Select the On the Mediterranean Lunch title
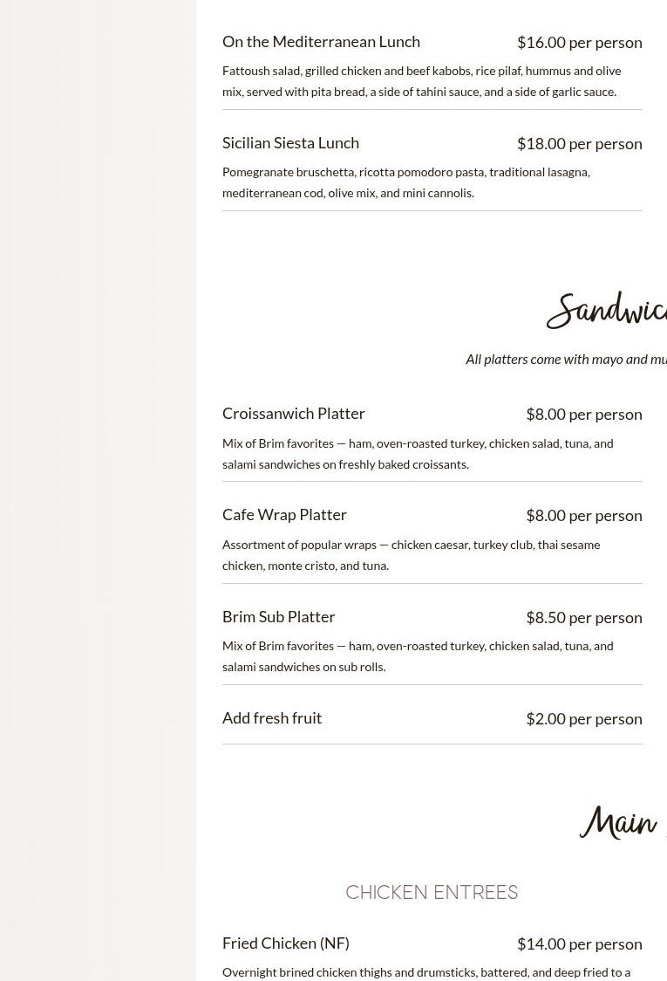Viewport: 667px width, 981px height. [x=321, y=42]
